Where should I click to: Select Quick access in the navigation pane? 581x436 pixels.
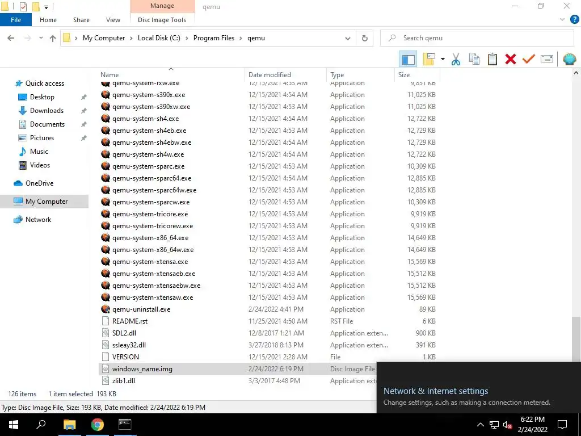click(x=44, y=83)
